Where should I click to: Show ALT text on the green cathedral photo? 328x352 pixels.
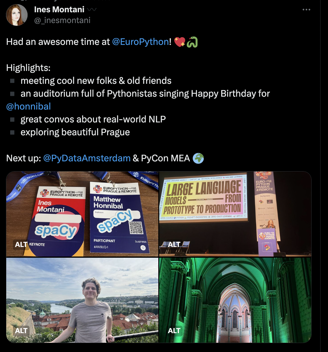(174, 330)
